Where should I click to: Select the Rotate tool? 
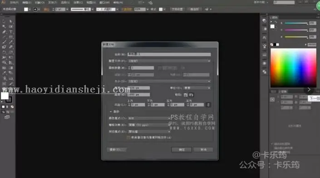click(4, 52)
